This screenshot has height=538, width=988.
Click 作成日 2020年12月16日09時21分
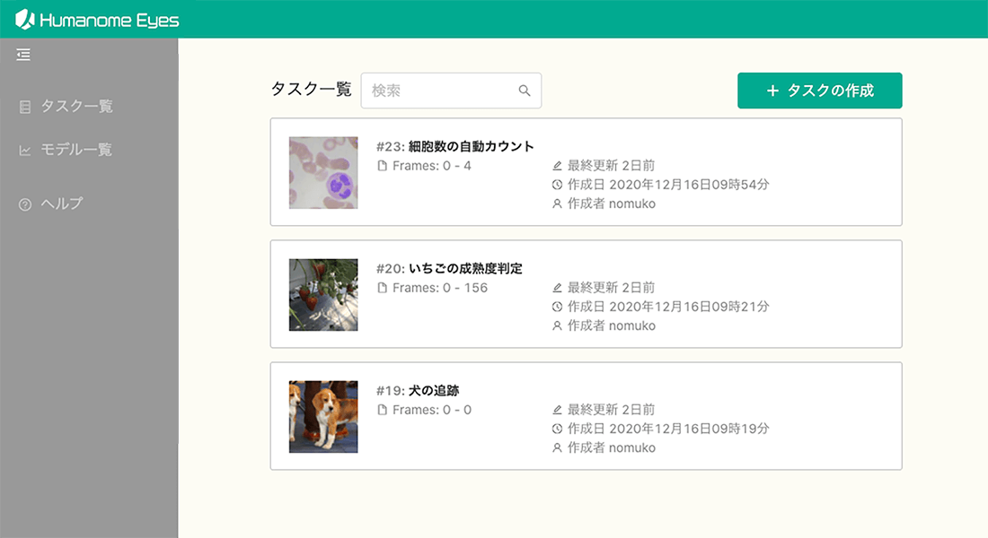pyautogui.click(x=668, y=307)
